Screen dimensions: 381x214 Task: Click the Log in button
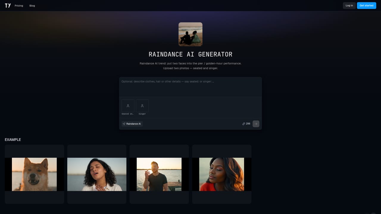tap(349, 5)
